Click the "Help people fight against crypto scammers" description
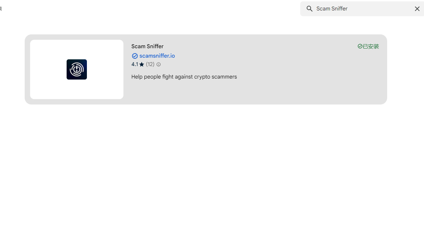Viewport: 424px width, 239px height. pyautogui.click(x=184, y=77)
